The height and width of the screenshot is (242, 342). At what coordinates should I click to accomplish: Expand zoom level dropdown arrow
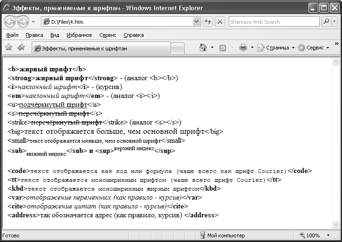click(x=328, y=235)
